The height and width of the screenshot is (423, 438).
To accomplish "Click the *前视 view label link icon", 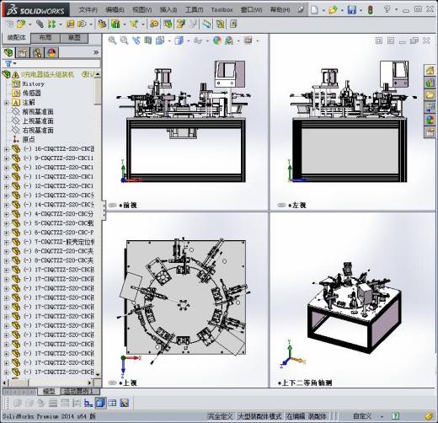I will point(112,206).
